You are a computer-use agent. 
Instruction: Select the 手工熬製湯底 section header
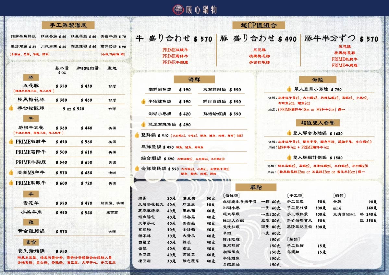(68, 25)
